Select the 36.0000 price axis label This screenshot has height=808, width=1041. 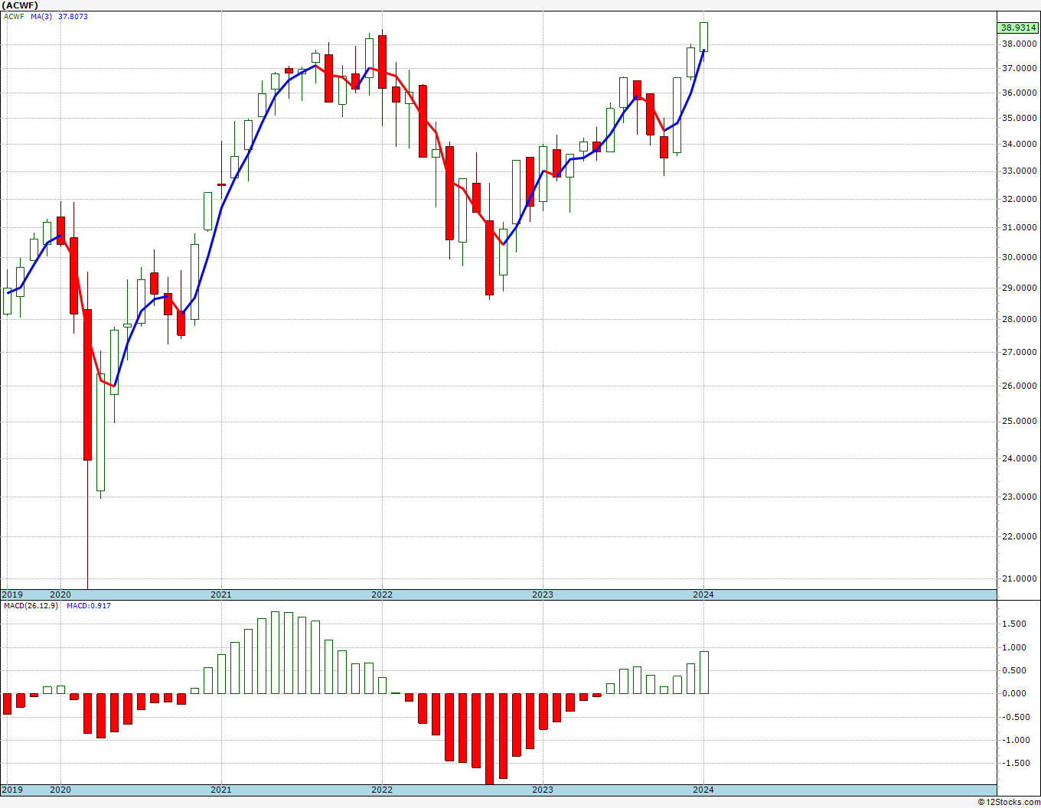[x=1020, y=93]
